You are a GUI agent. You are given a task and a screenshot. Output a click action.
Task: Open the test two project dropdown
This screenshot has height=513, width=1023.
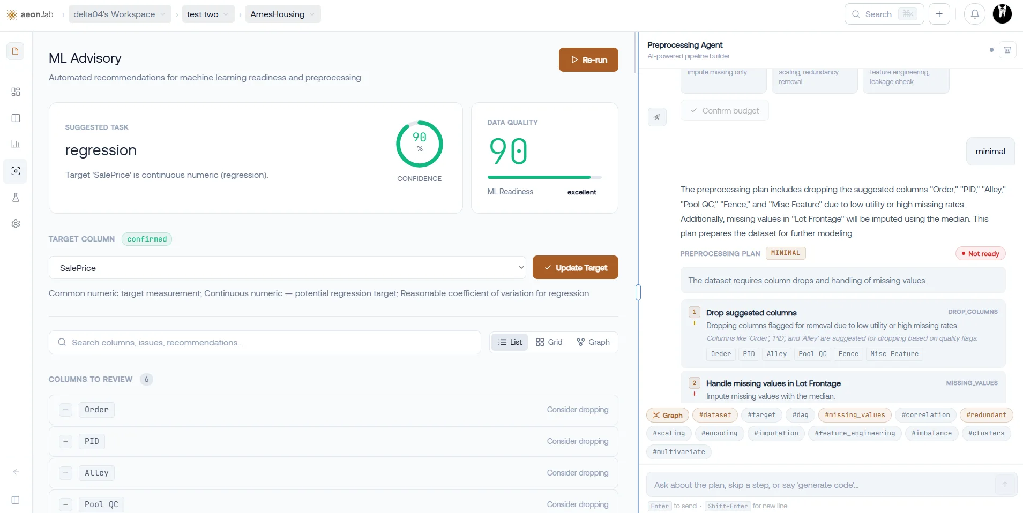coord(208,14)
